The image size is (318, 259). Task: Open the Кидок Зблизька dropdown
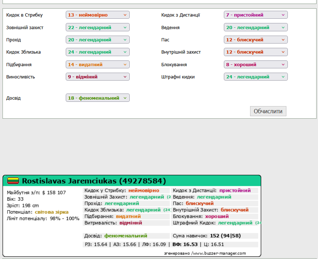[97, 52]
